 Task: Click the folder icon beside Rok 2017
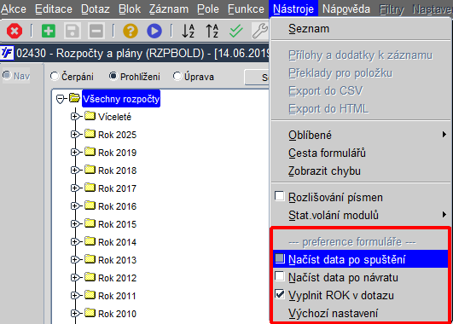[x=90, y=188]
